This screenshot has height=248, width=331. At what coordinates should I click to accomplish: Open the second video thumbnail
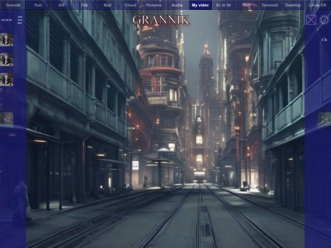tap(7, 59)
